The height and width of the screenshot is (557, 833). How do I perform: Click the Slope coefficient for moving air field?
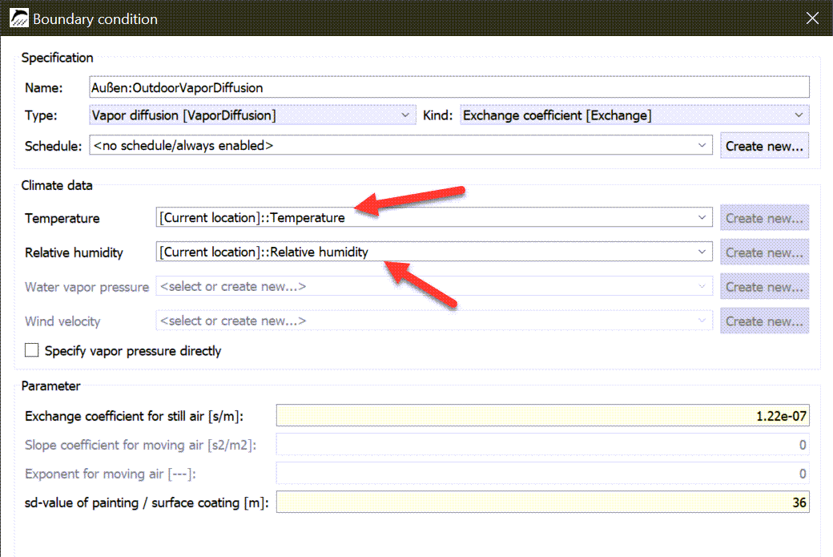point(542,445)
